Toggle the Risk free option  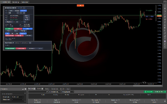(23, 33)
